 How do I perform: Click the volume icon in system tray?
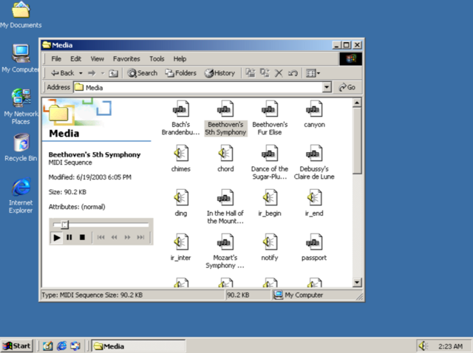pyautogui.click(x=423, y=346)
